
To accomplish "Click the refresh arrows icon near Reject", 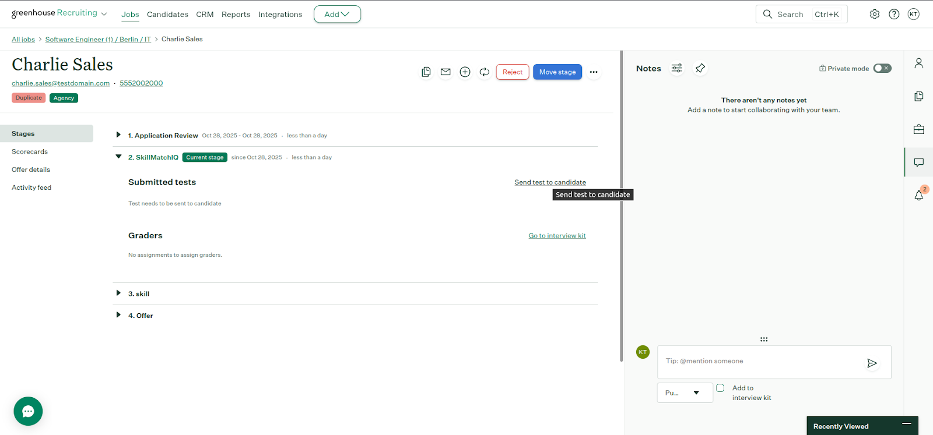I will (484, 72).
